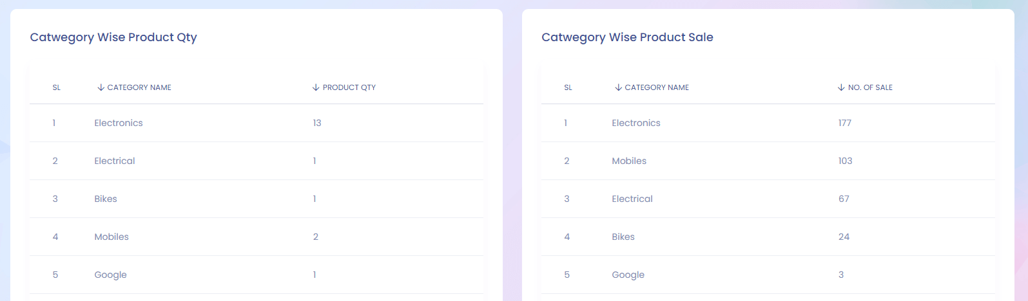
Task: Click the sort arrow beside Product Qty header
Action: (316, 87)
